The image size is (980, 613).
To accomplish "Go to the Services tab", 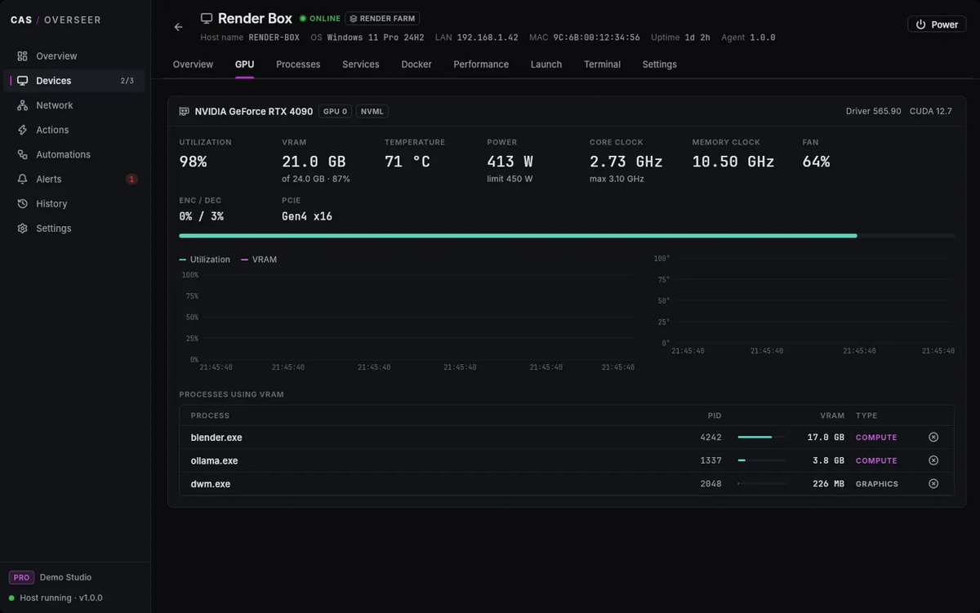I will click(361, 64).
